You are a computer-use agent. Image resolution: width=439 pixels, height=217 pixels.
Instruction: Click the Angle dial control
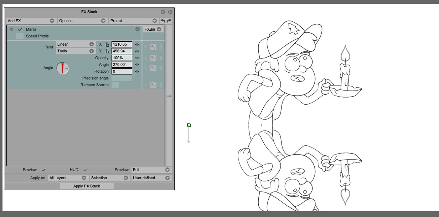[x=62, y=68]
